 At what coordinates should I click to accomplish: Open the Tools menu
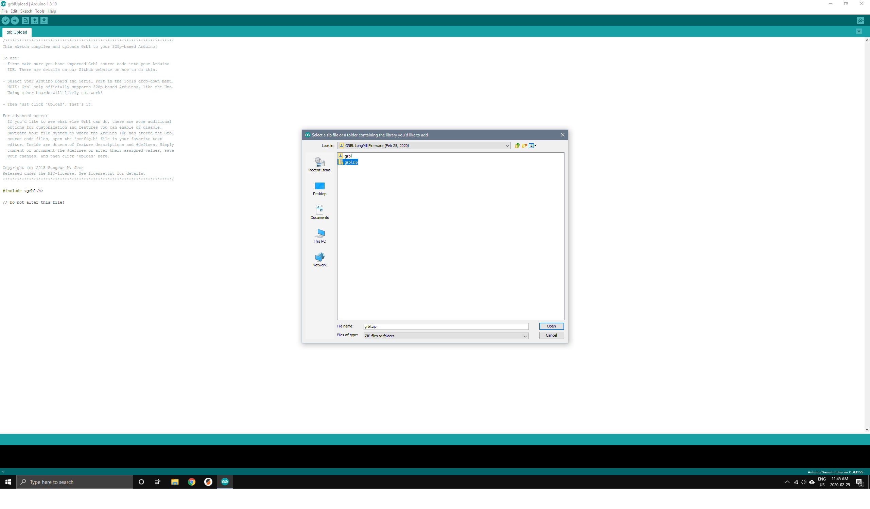coord(40,11)
